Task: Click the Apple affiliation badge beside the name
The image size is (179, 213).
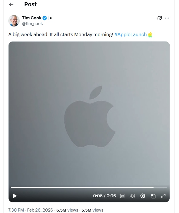Action: click(x=51, y=18)
